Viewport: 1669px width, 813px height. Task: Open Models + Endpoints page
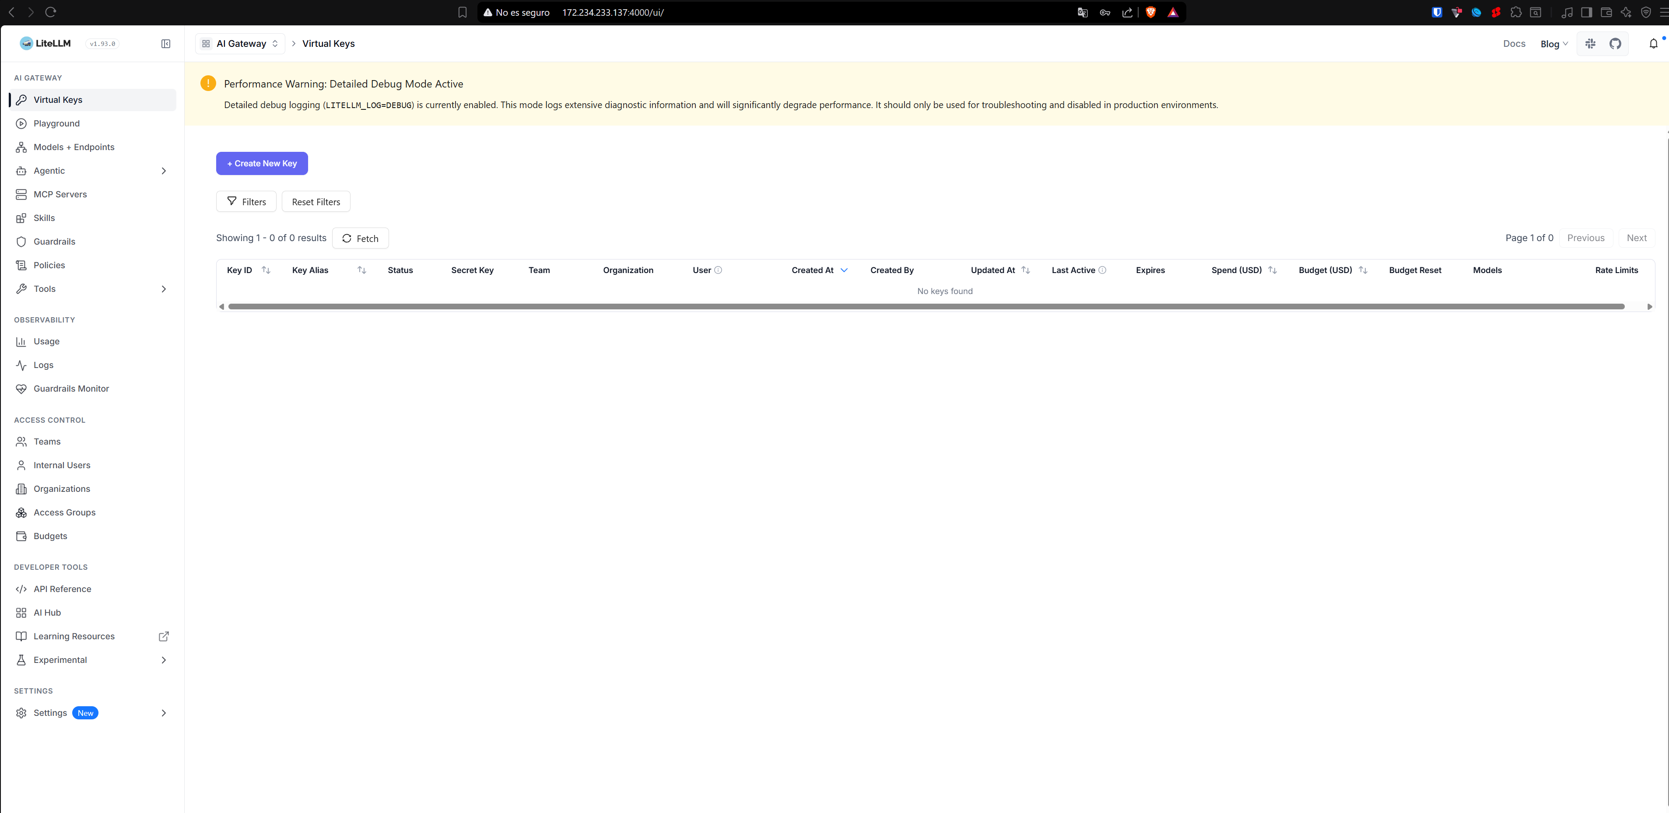pyautogui.click(x=93, y=147)
